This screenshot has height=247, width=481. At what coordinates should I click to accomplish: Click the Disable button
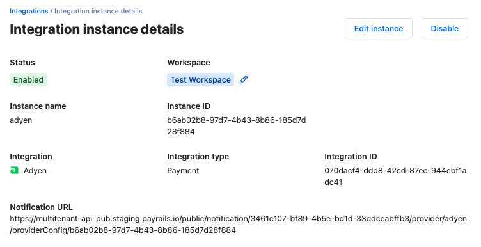(x=445, y=28)
